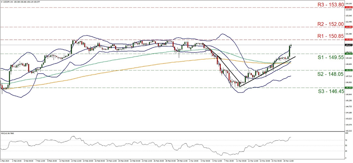
Task: Select the black upward trendline
Action: [x=268, y=71]
